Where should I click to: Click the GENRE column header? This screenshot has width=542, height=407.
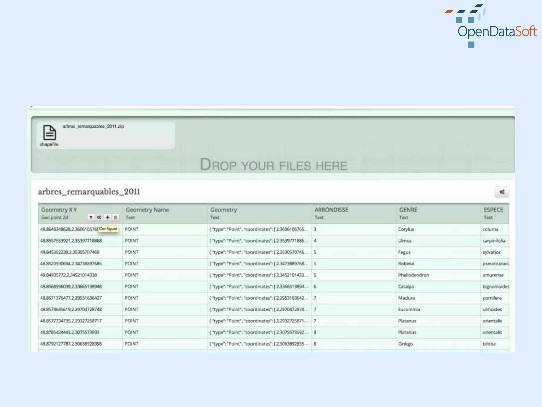coord(408,210)
